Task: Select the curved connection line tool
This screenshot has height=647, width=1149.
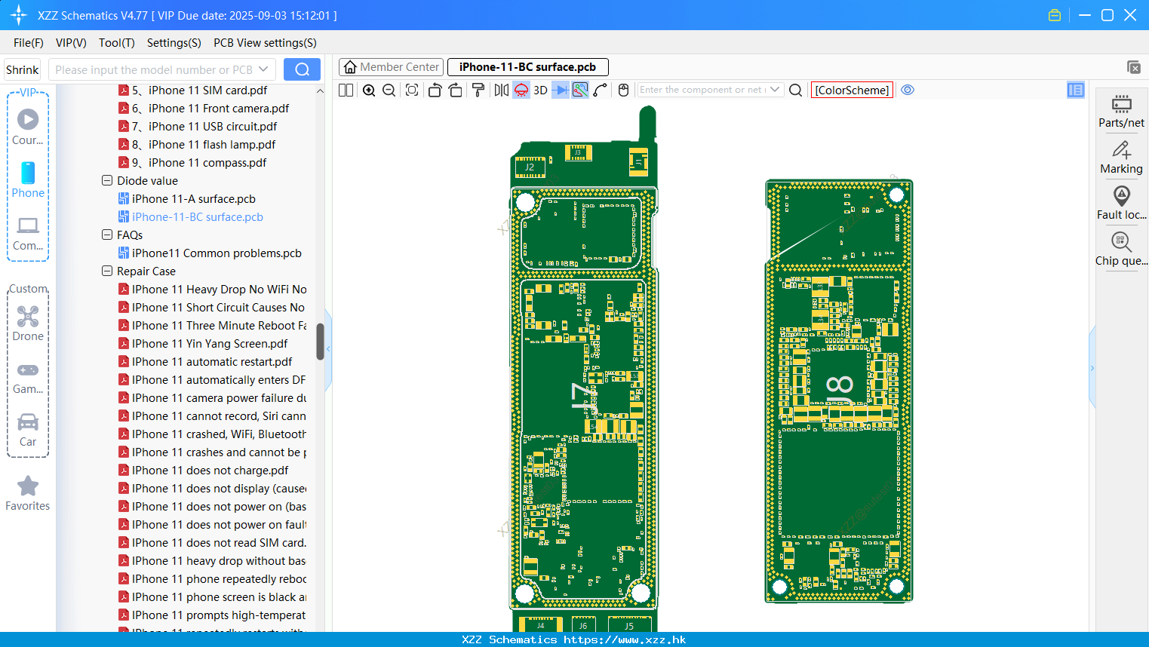Action: (601, 90)
